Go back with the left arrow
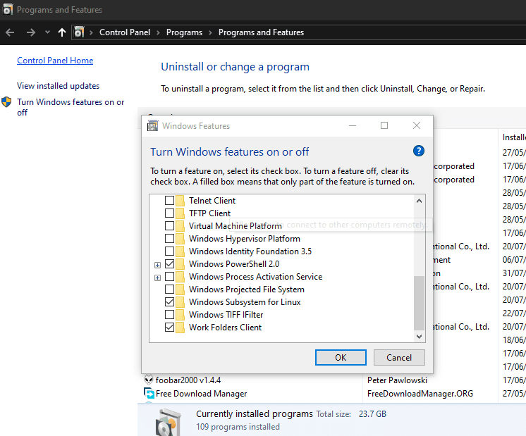This screenshot has height=436, width=526. tap(10, 32)
